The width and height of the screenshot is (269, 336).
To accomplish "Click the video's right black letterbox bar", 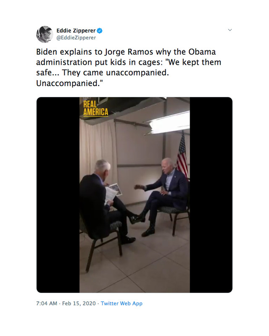I will click(211, 195).
